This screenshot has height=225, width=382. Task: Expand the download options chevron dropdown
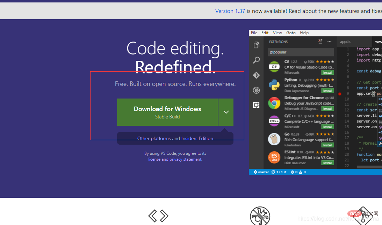pos(226,112)
